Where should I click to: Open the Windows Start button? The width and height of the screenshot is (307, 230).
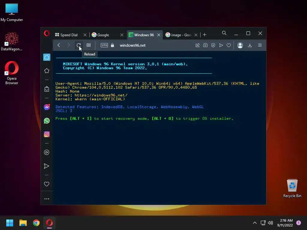10,223
